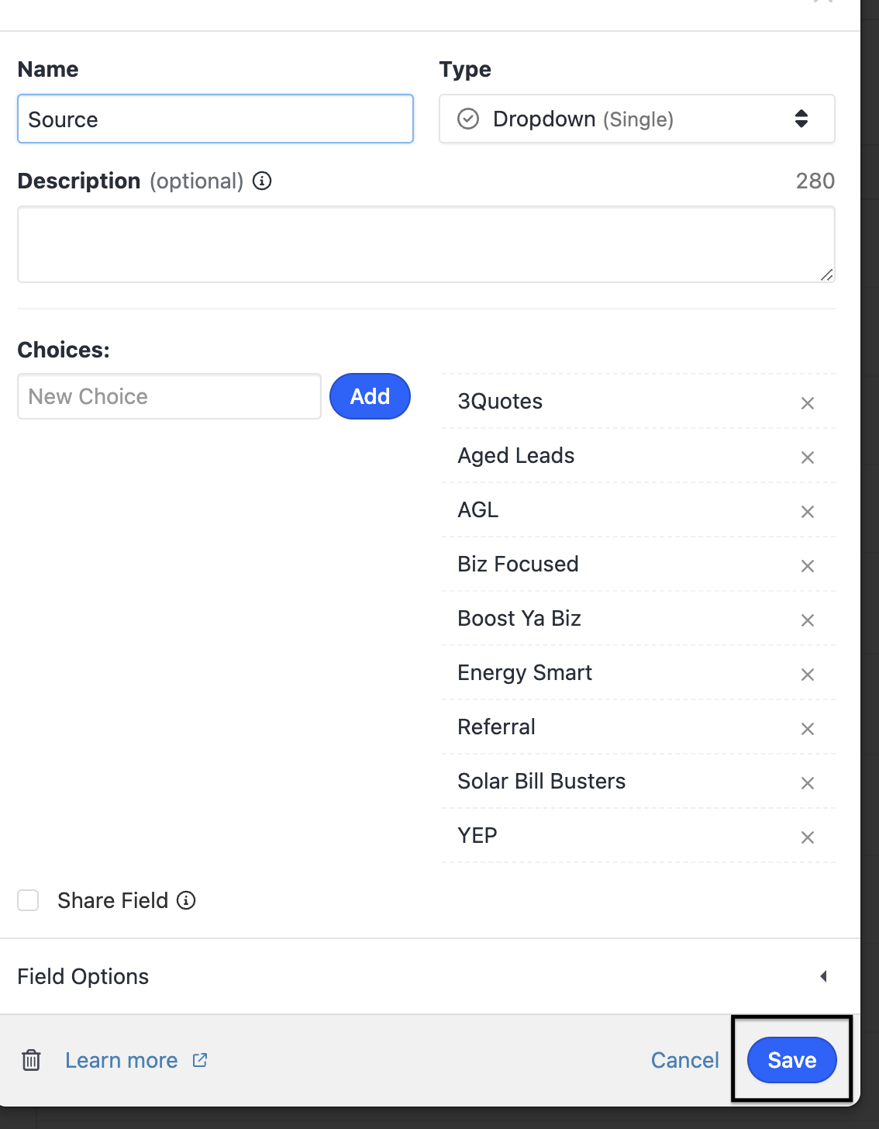Delete the Biz Focused choice
Viewport: 879px width, 1129px height.
tap(807, 566)
